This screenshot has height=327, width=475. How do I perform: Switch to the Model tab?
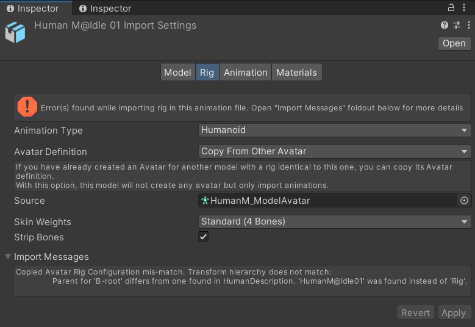click(x=177, y=73)
